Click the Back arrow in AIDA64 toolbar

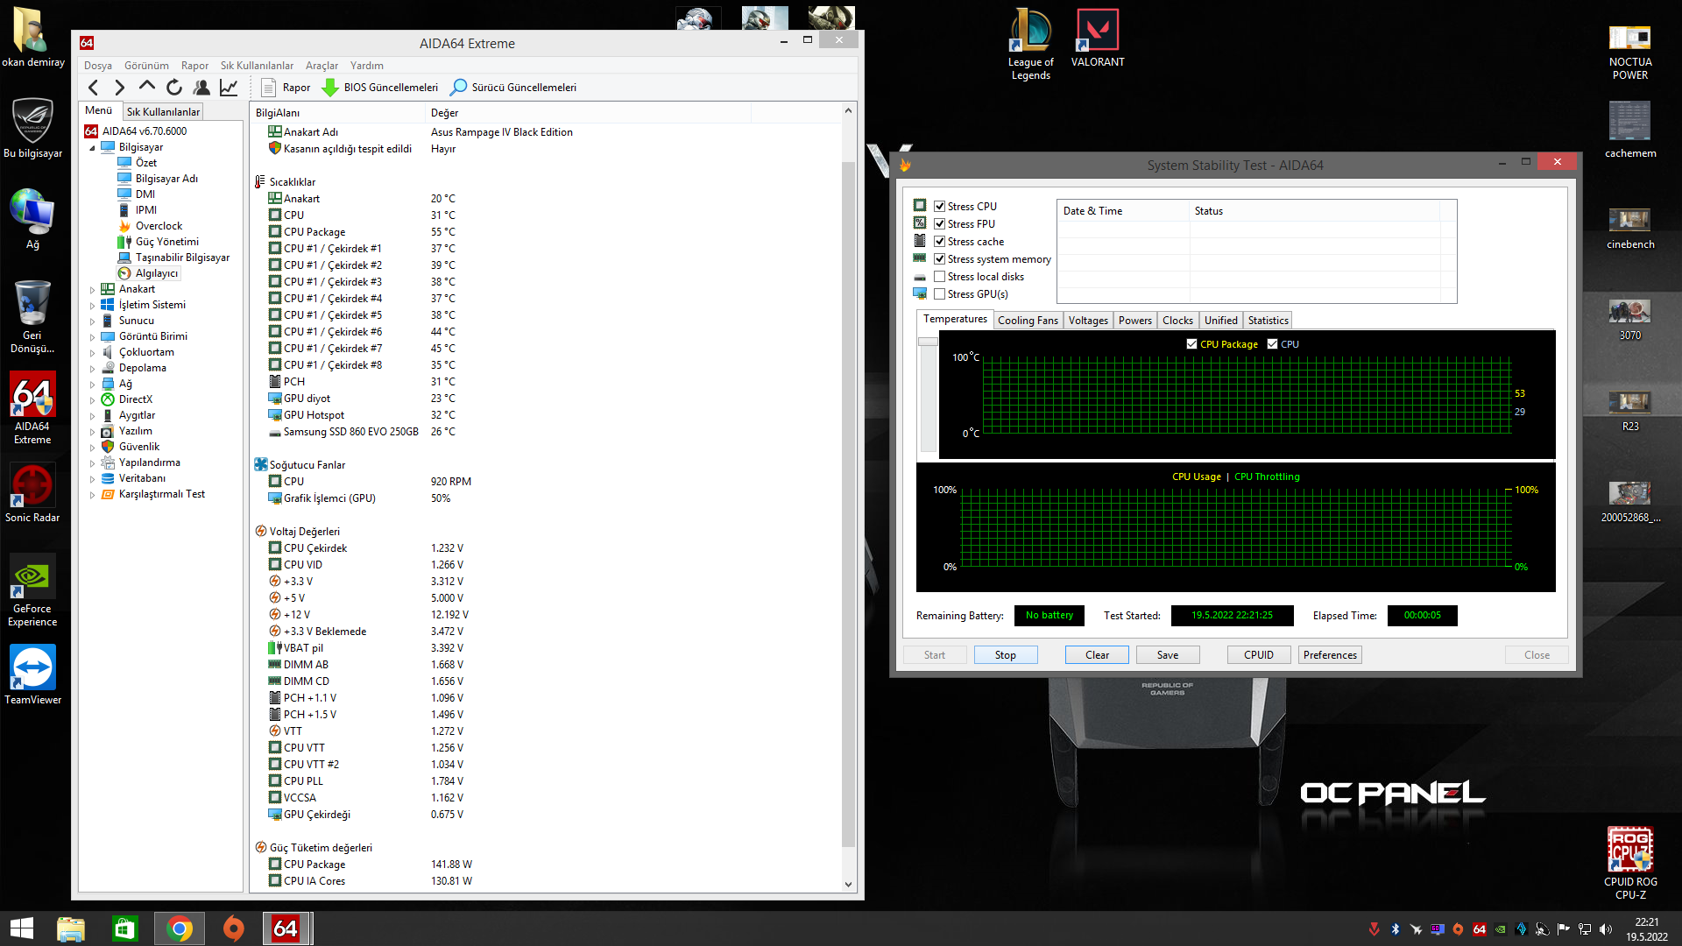(x=94, y=87)
